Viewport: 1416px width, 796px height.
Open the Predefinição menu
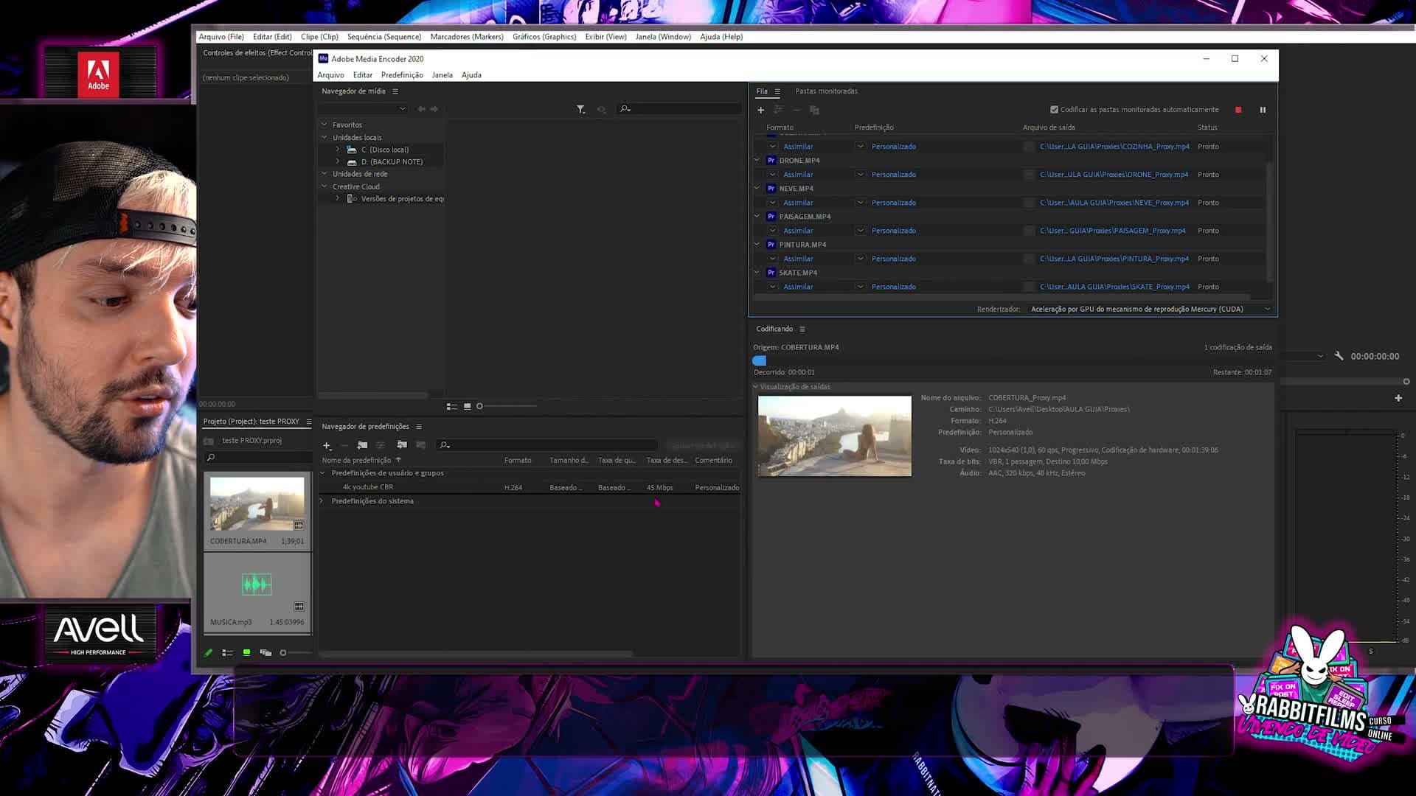point(402,75)
